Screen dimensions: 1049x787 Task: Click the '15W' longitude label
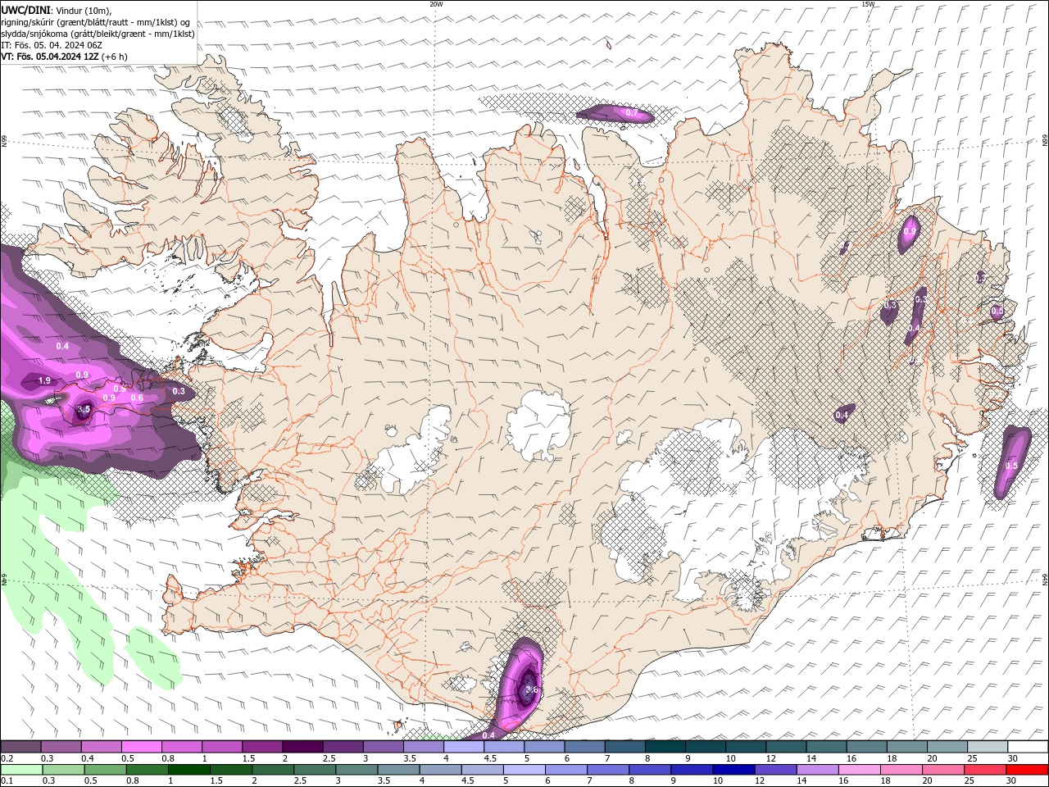click(868, 4)
